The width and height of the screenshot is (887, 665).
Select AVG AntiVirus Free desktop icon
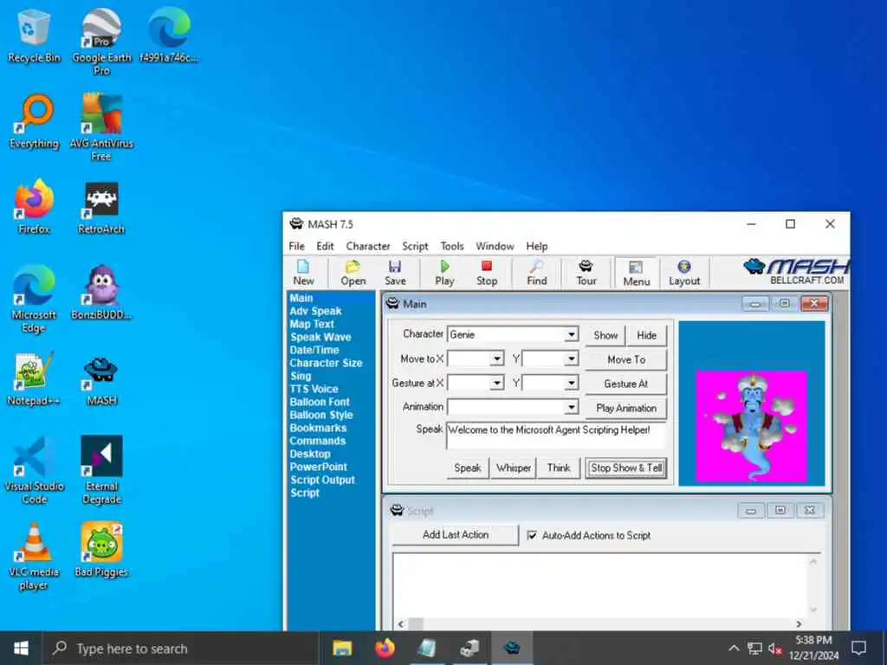(101, 127)
